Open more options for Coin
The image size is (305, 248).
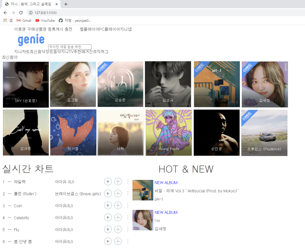[x=128, y=205]
